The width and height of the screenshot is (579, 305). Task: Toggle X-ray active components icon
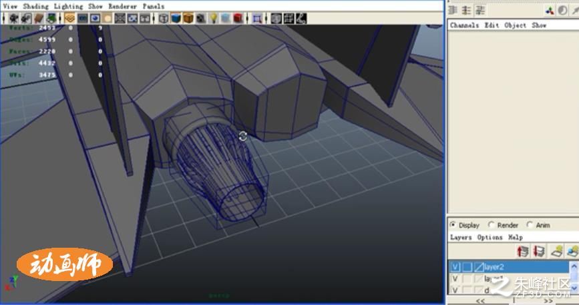[x=288, y=18]
